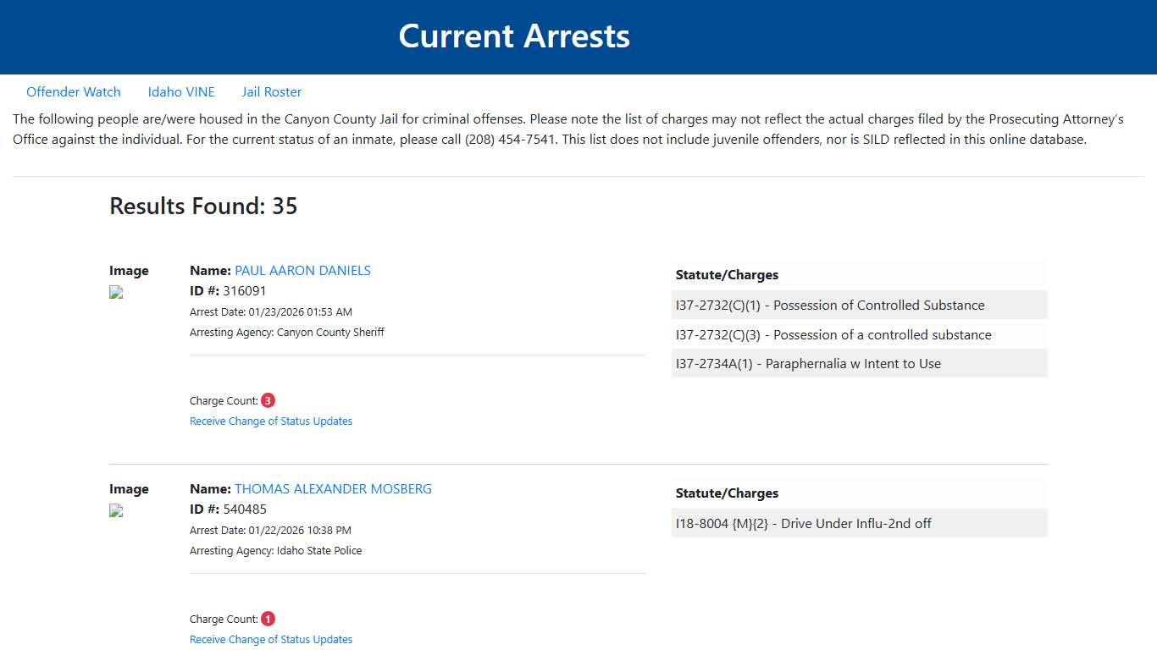Screen dimensions: 1157x650
Task: Click the Image label above Daniels' photo
Action: pyautogui.click(x=129, y=270)
